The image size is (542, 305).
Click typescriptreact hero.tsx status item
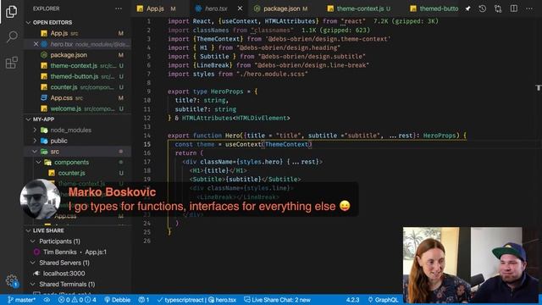(x=196, y=300)
